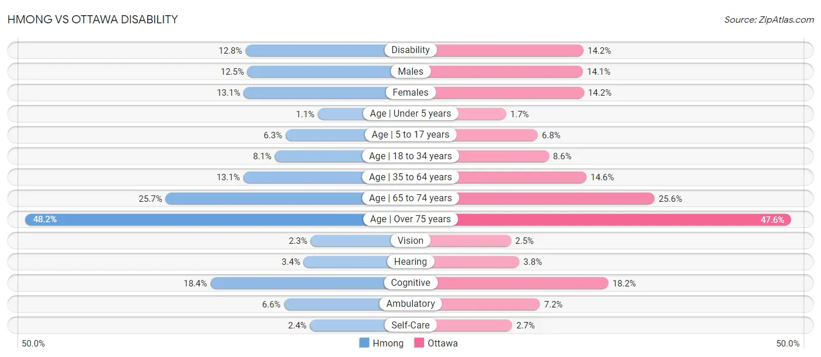Image resolution: width=821 pixels, height=357 pixels.
Task: Click the blue Hmong legend swatch
Action: (364, 343)
